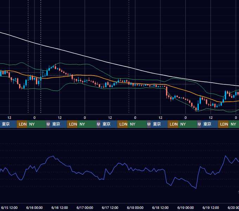Viewport: 239px width, 211px height.
Task: Click the large red drop candle after 6/18 12:00
Action: (167, 91)
